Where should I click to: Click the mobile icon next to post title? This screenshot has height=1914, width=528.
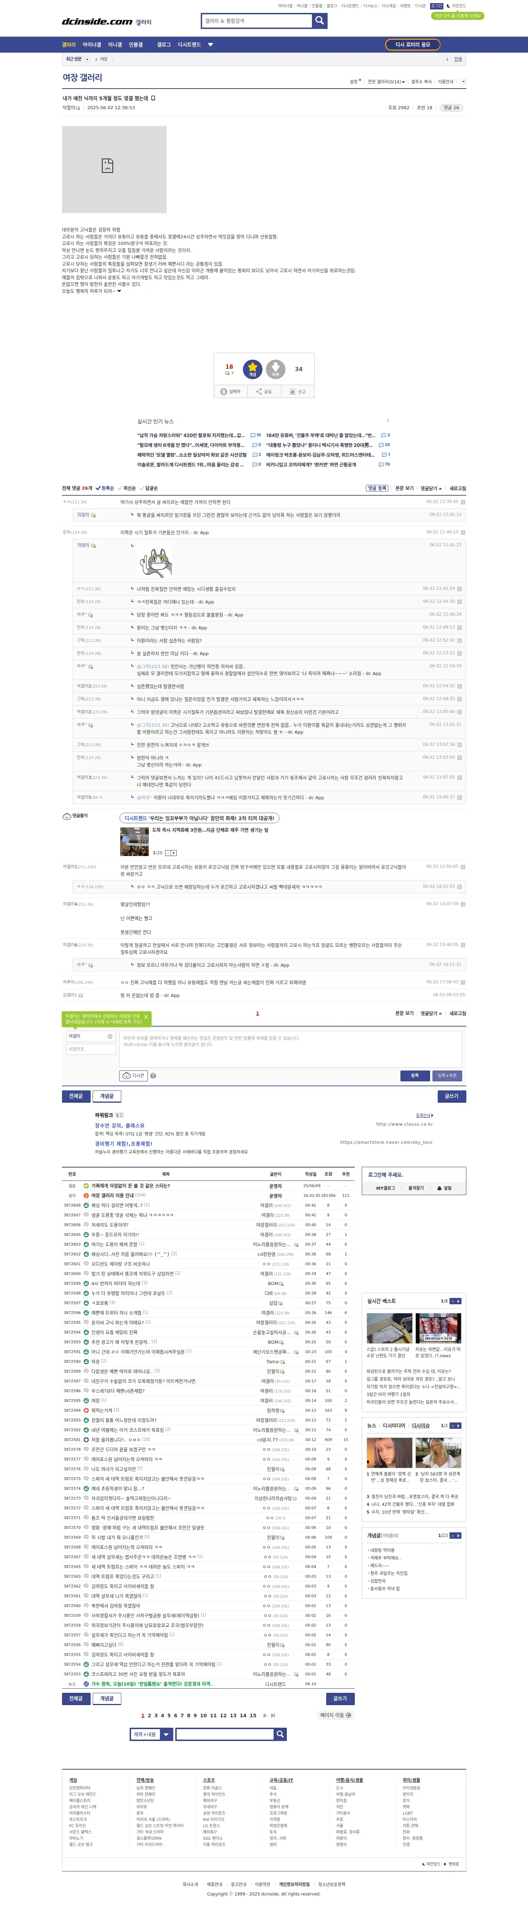(x=153, y=98)
